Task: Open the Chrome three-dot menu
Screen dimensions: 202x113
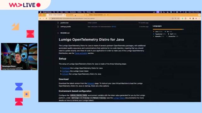Action: [199, 19]
